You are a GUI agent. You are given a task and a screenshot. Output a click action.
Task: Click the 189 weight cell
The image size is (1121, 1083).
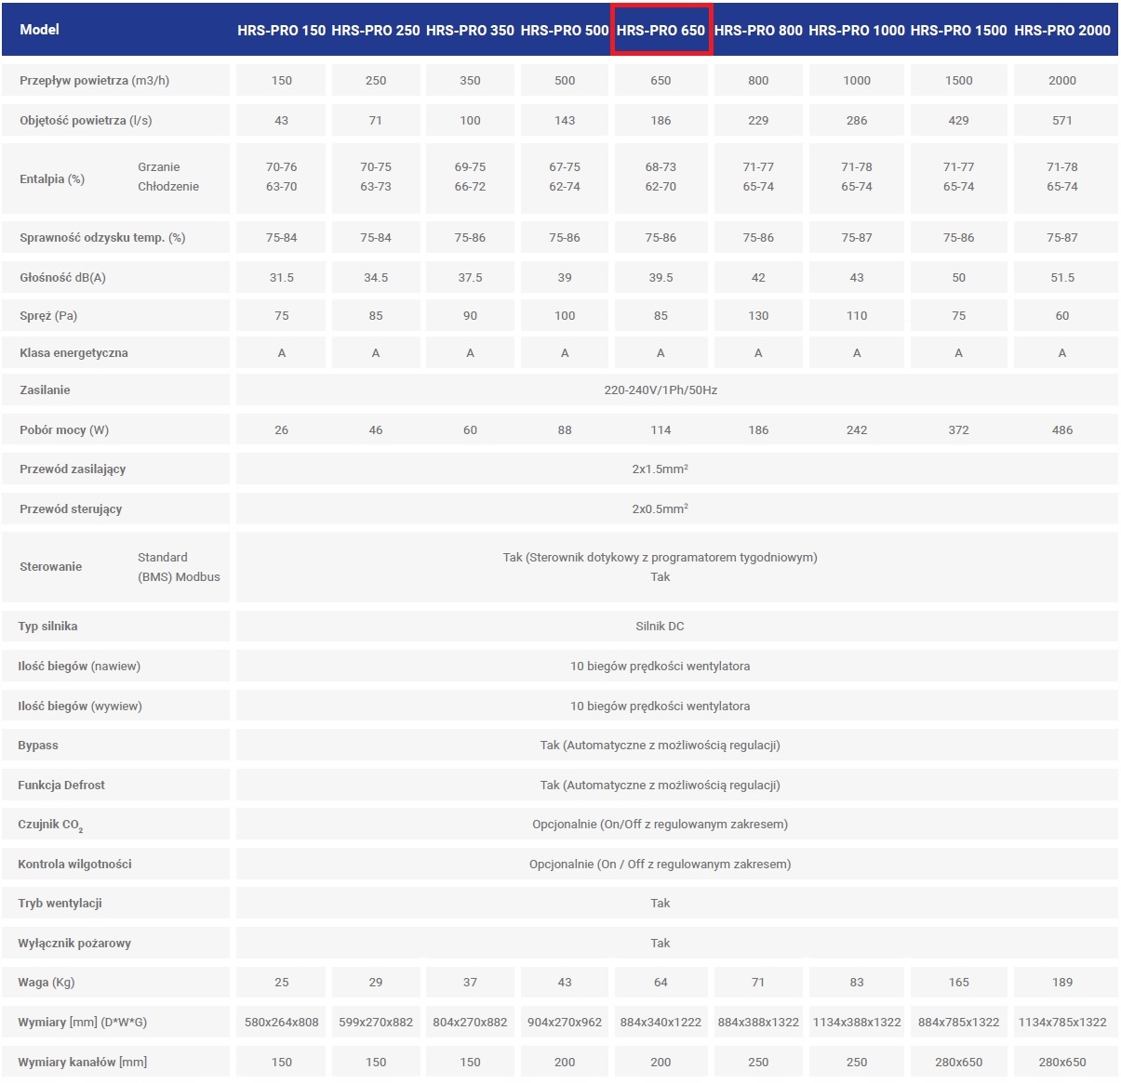pyautogui.click(x=1062, y=983)
